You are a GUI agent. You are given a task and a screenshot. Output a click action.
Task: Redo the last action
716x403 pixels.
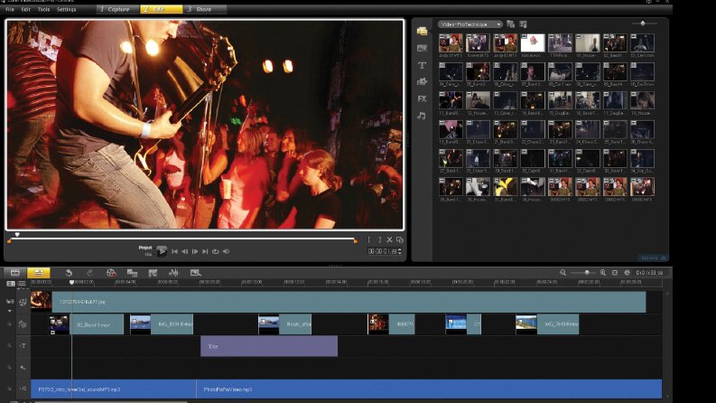90,273
